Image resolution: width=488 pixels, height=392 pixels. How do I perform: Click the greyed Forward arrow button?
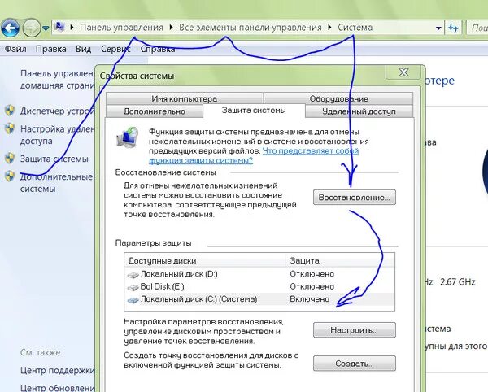[32, 28]
